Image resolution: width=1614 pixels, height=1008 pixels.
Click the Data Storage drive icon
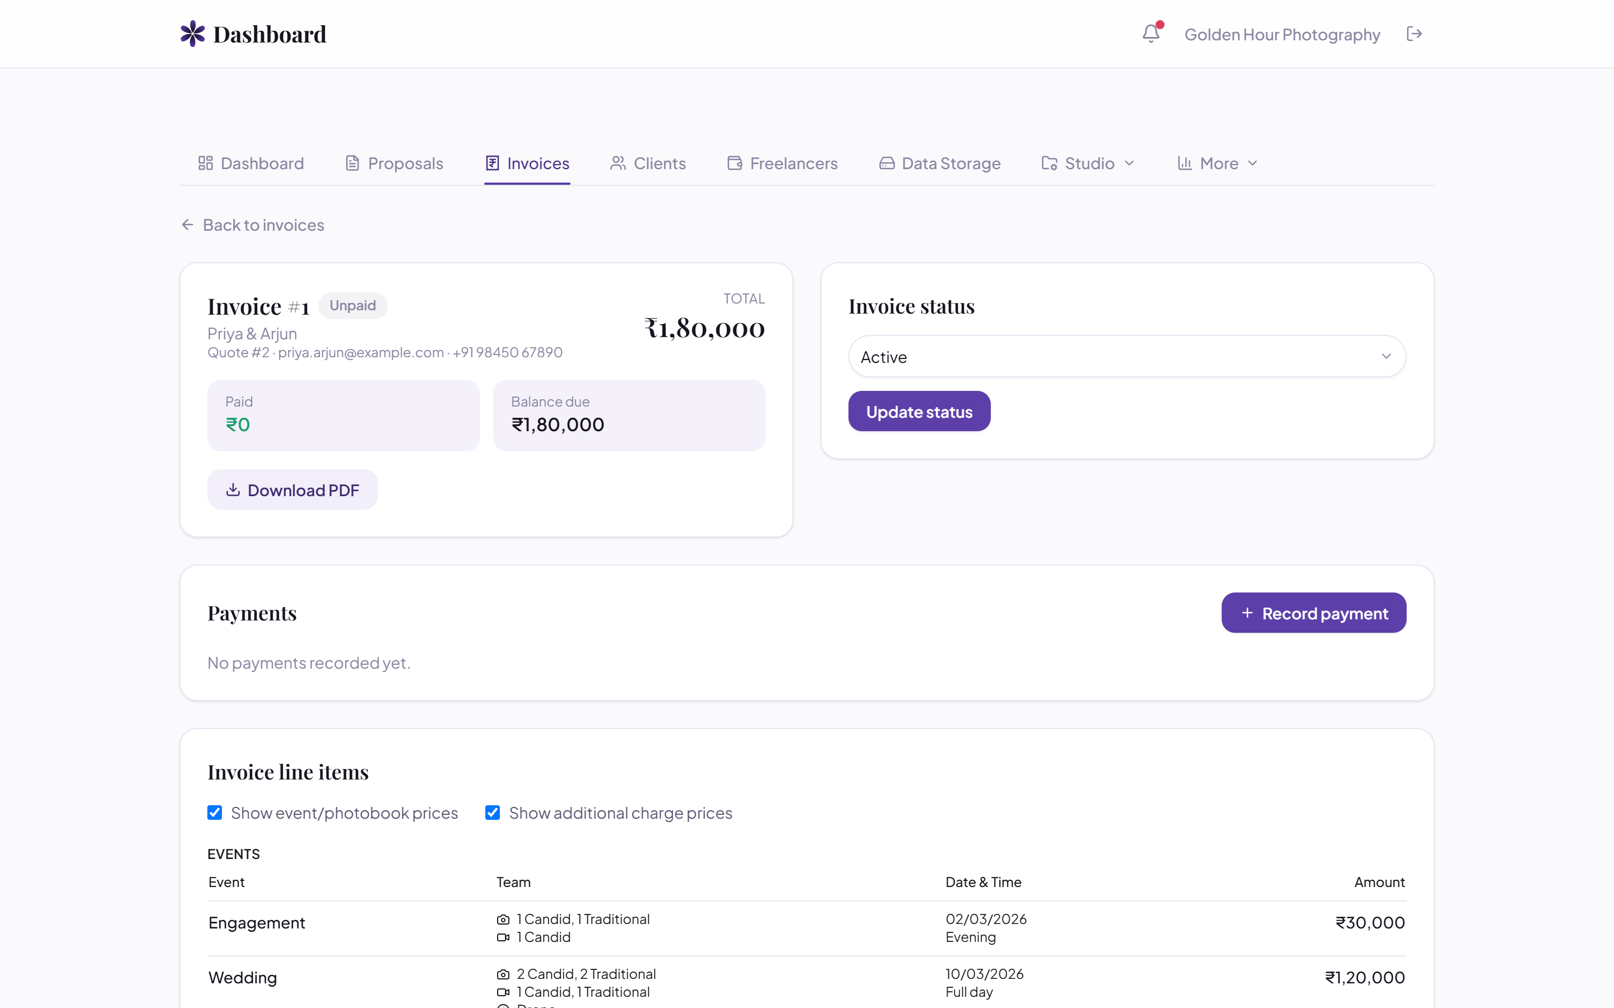point(887,164)
